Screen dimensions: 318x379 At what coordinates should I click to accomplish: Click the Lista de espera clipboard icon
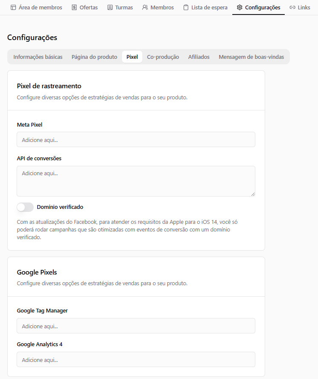186,8
